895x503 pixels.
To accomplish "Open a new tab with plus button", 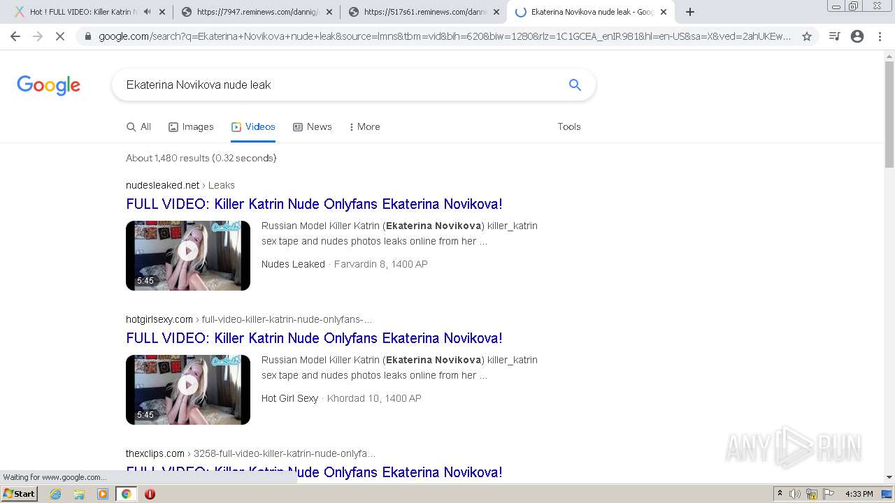I will tap(690, 12).
